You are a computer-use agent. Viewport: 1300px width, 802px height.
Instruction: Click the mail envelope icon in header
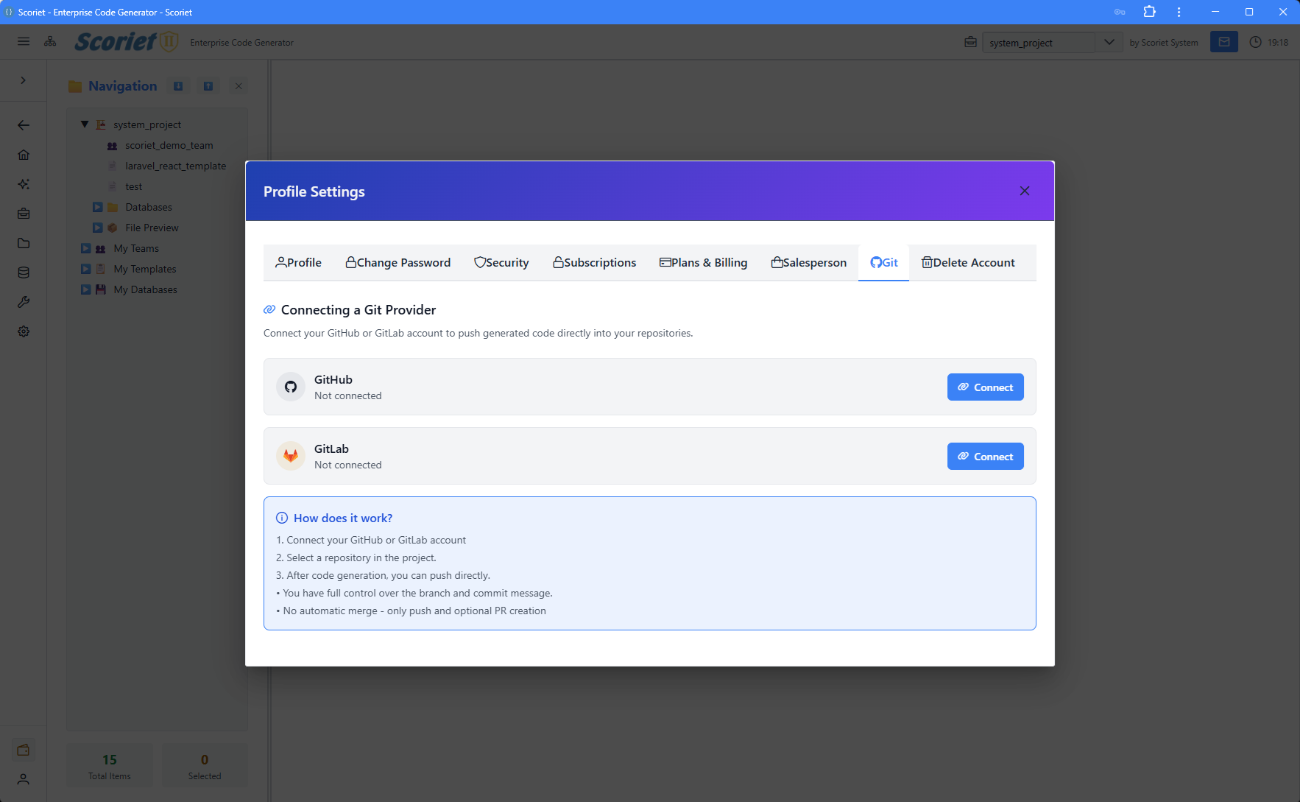pos(1223,42)
